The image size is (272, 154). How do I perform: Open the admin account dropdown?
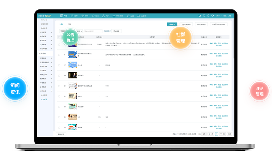click(219, 16)
